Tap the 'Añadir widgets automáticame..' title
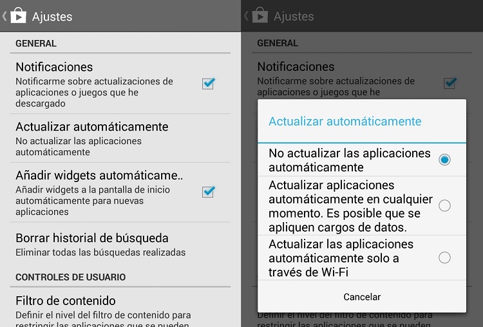Screen dimensions: 483x327 pos(99,176)
